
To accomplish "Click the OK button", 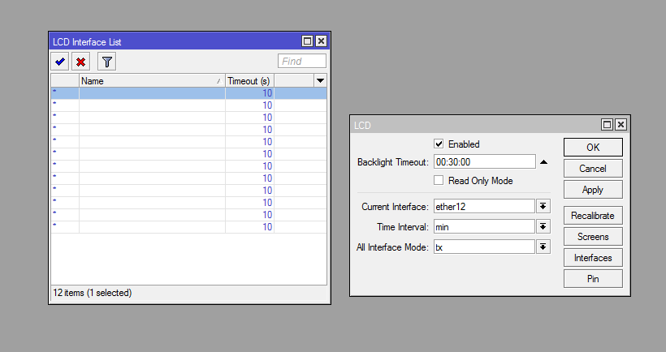I will pos(593,147).
